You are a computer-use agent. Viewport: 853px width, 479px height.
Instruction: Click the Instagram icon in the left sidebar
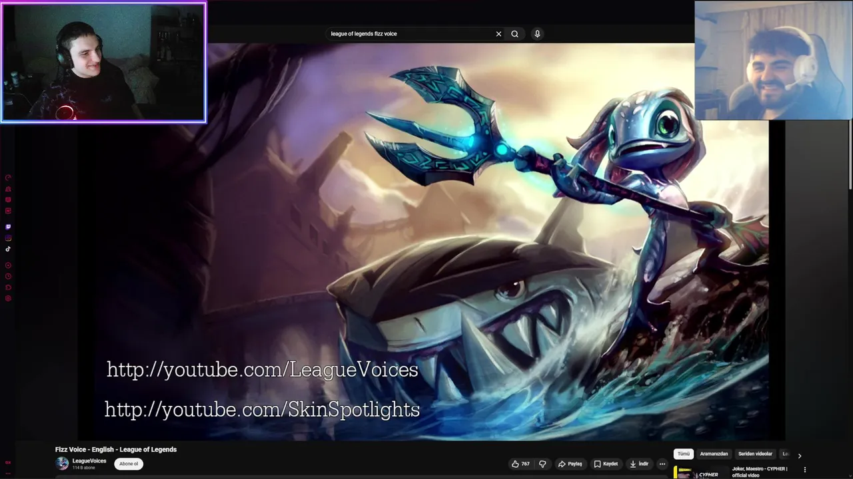click(x=8, y=238)
